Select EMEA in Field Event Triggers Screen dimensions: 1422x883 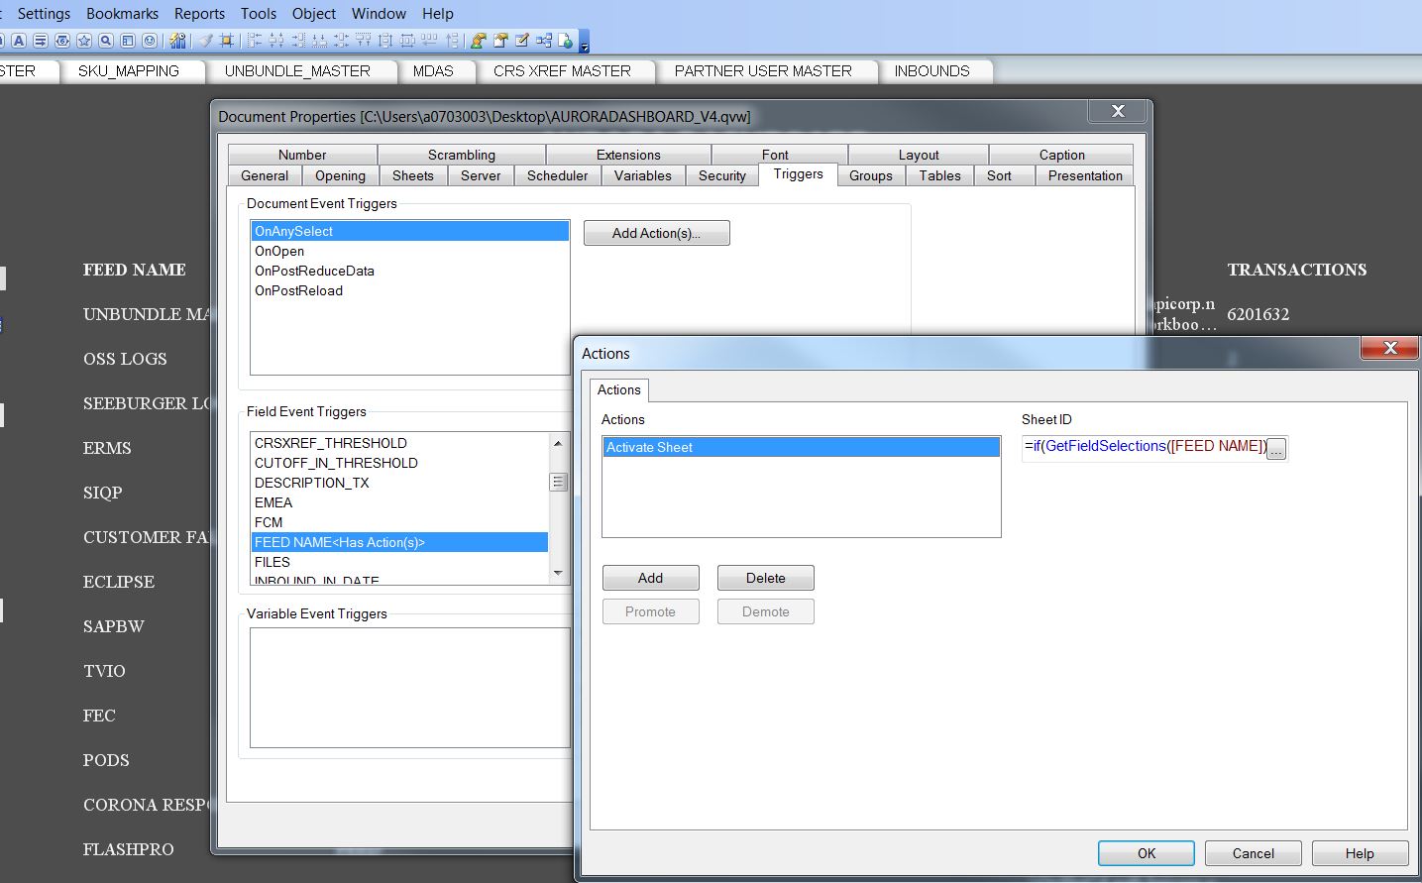(x=400, y=502)
